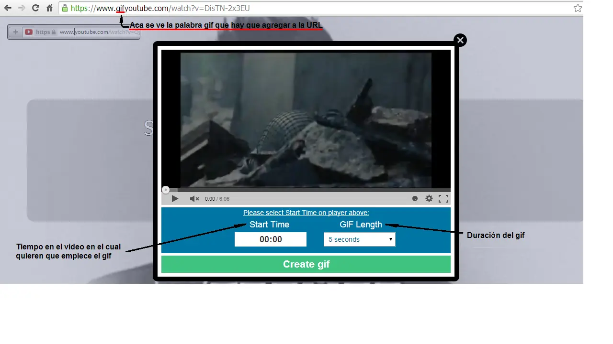Click the padlock icon in the address bar
The image size is (613, 344).
[x=65, y=8]
